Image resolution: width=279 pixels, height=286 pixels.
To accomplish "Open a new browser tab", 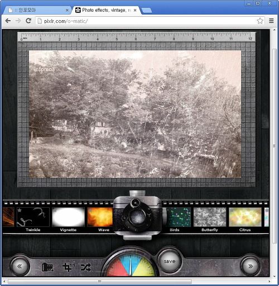I will (x=147, y=11).
